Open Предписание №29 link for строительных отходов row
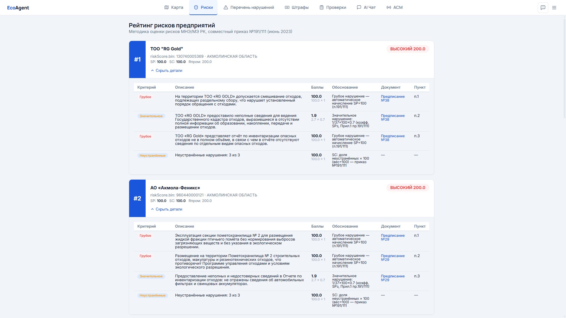 (393, 258)
